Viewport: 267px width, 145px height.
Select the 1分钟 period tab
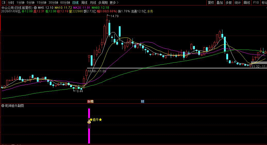[20, 3]
